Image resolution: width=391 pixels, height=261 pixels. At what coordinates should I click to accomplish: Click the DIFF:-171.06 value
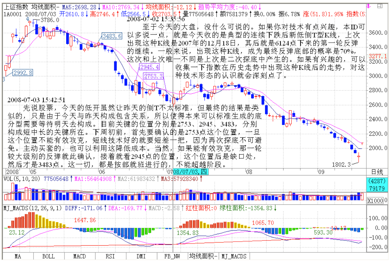click(84, 208)
